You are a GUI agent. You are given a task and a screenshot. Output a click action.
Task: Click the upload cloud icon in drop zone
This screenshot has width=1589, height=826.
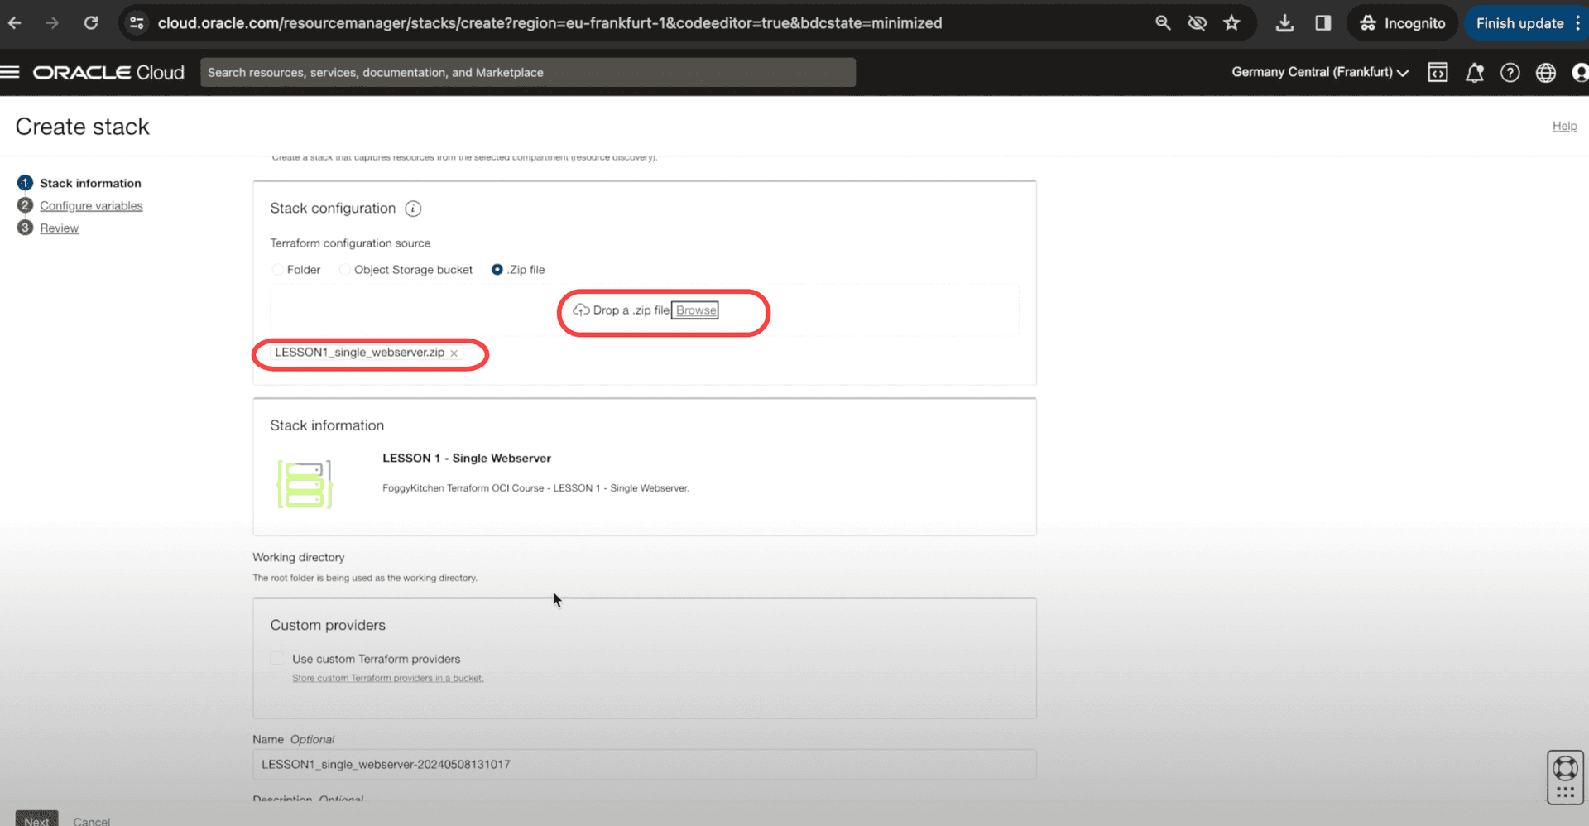point(581,310)
